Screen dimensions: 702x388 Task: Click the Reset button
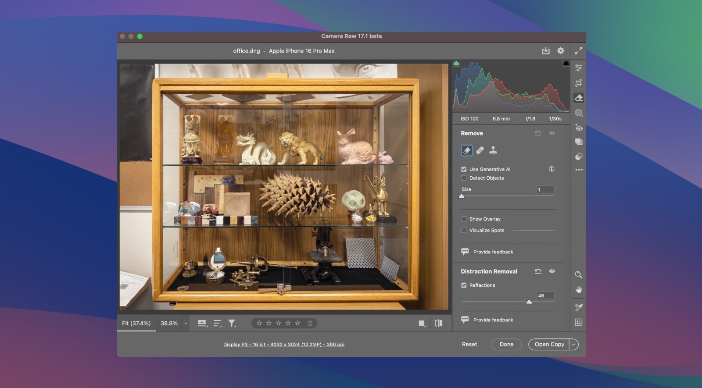pyautogui.click(x=469, y=344)
